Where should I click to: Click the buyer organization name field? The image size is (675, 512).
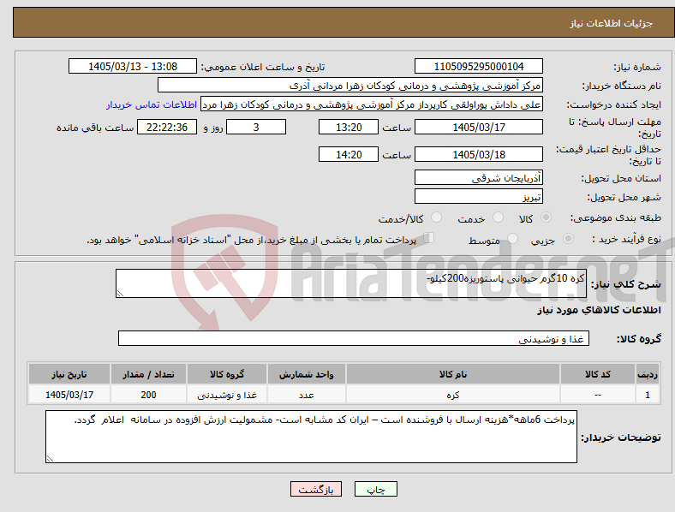pos(350,85)
